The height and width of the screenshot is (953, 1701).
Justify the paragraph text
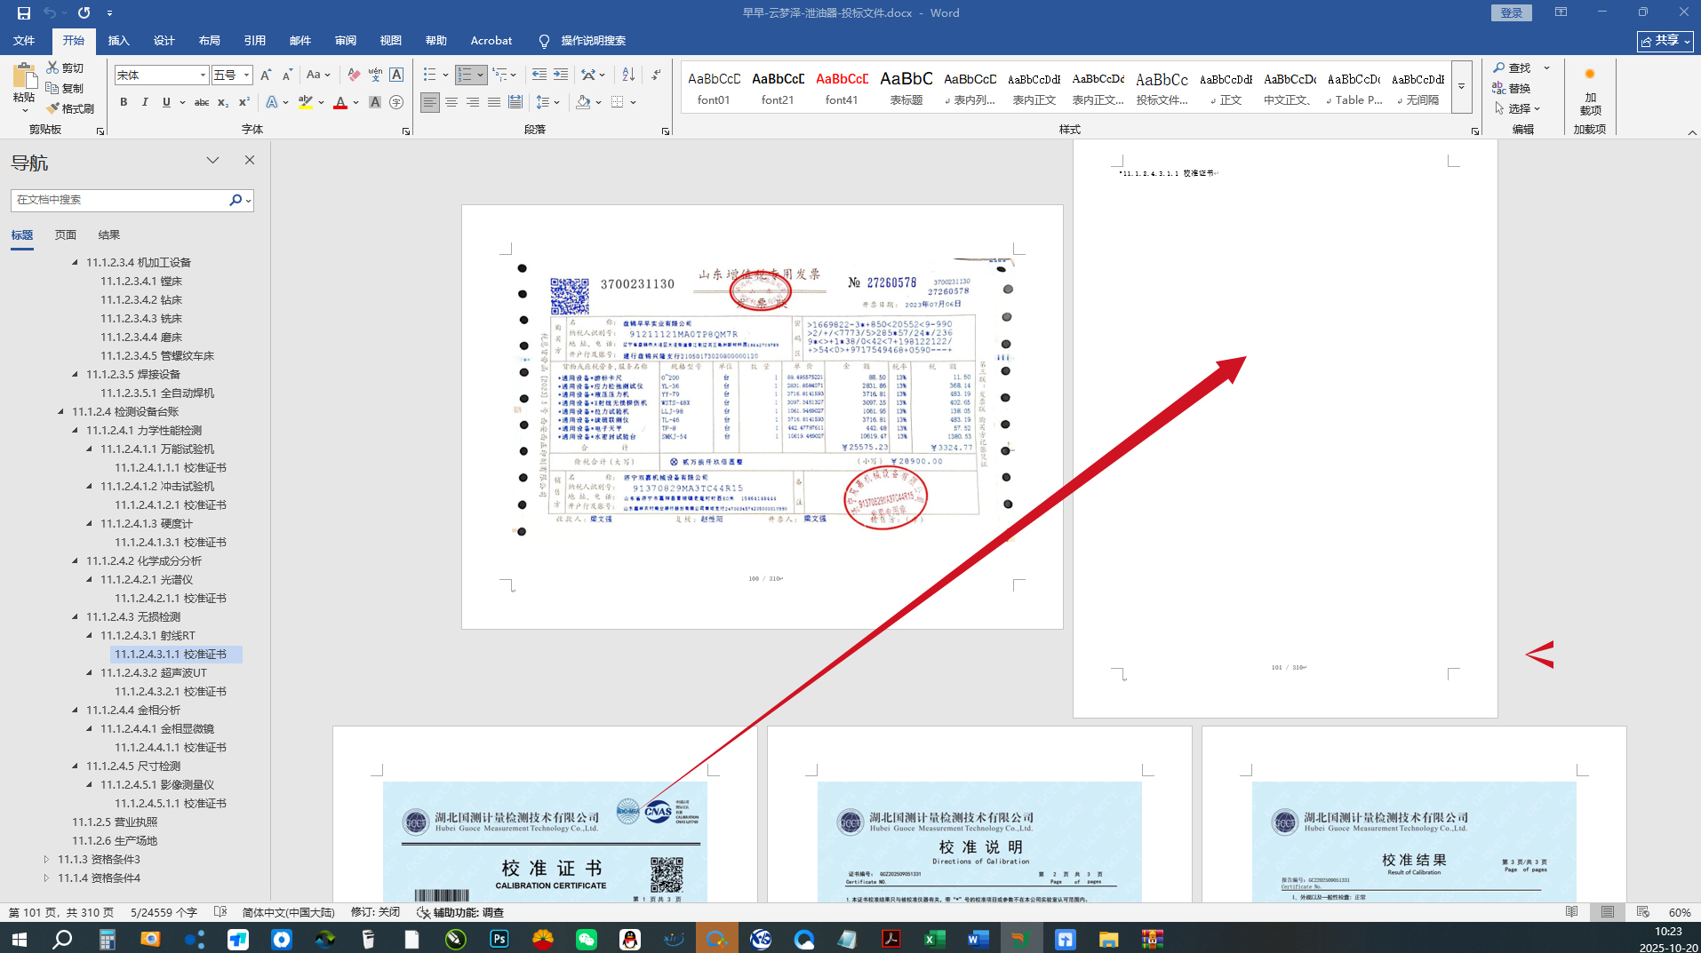point(494,102)
